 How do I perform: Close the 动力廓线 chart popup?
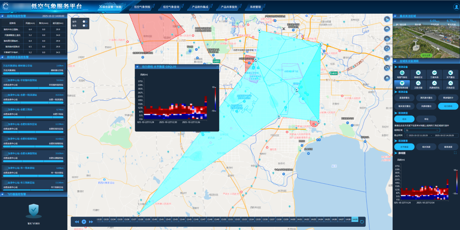(216, 67)
